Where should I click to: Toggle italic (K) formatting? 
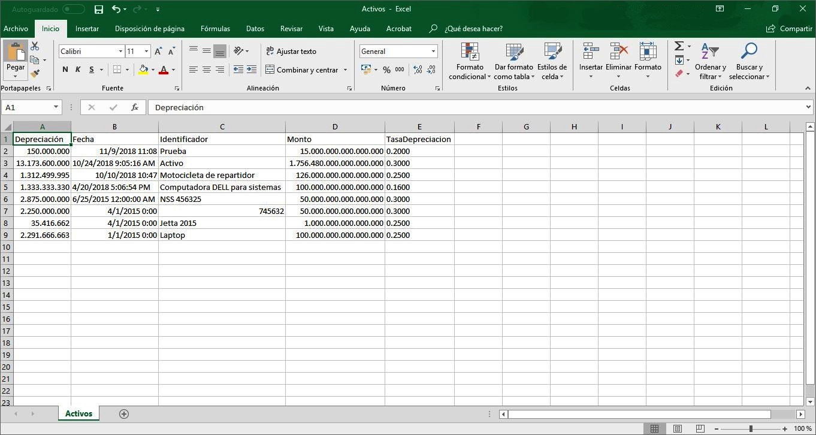coord(78,70)
